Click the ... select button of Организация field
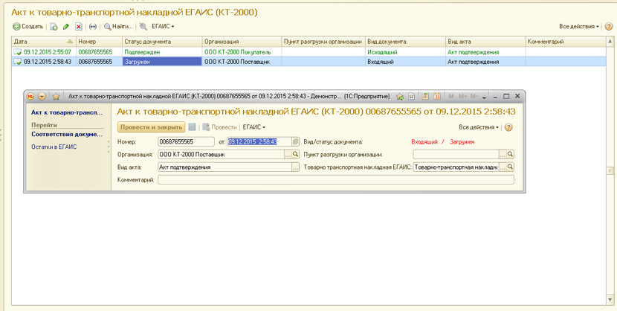The height and width of the screenshot is (311, 617). pos(288,155)
